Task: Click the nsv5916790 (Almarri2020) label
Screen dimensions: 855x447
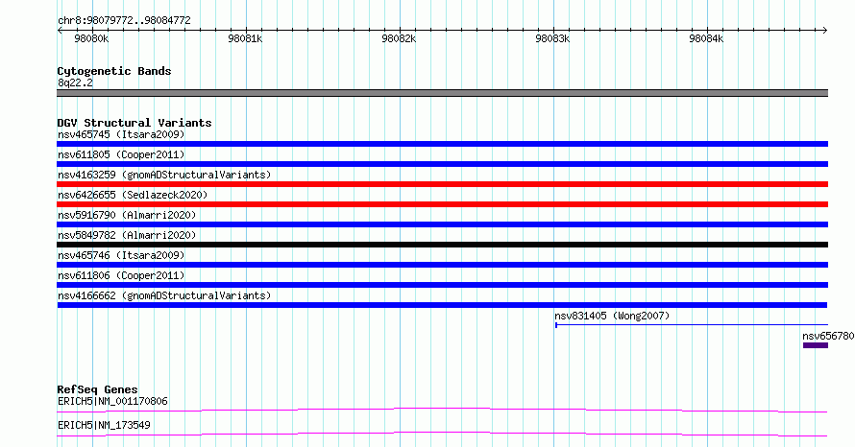Action: coord(127,215)
